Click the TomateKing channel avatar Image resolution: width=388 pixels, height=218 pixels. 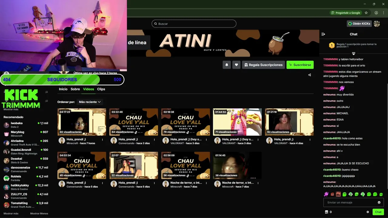(x=6, y=205)
